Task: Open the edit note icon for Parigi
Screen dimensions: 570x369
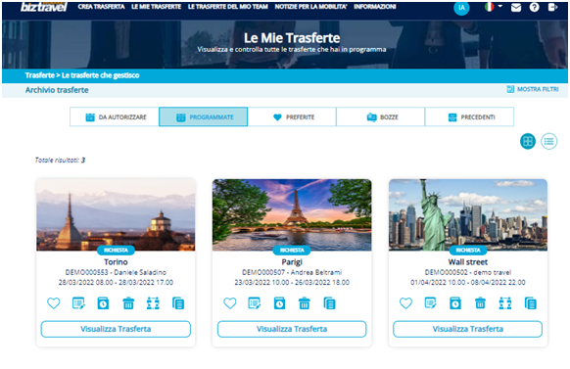Action: (x=255, y=302)
